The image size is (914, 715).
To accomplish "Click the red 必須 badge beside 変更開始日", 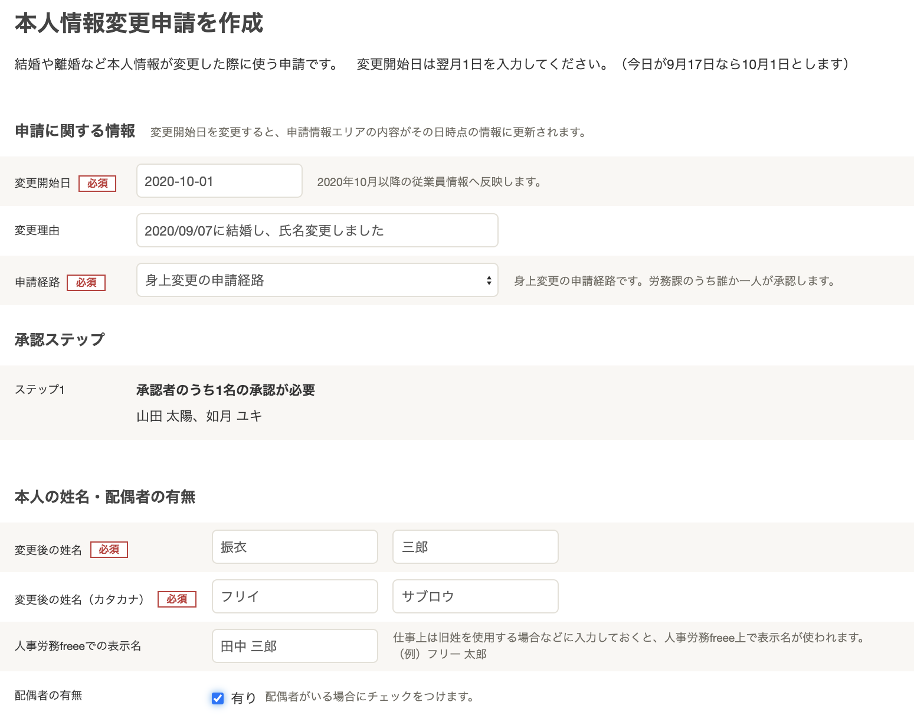I will point(97,184).
